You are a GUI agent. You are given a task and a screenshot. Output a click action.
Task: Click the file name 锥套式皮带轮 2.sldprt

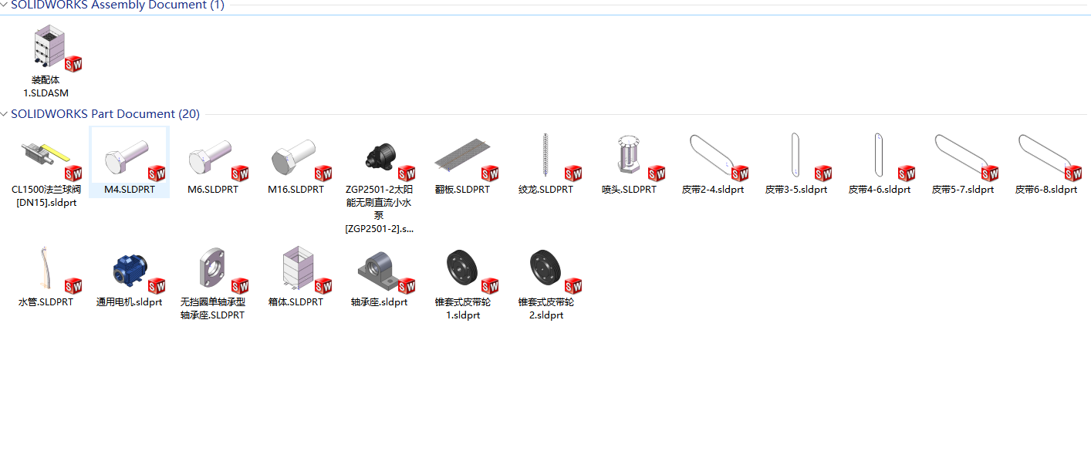coord(545,308)
